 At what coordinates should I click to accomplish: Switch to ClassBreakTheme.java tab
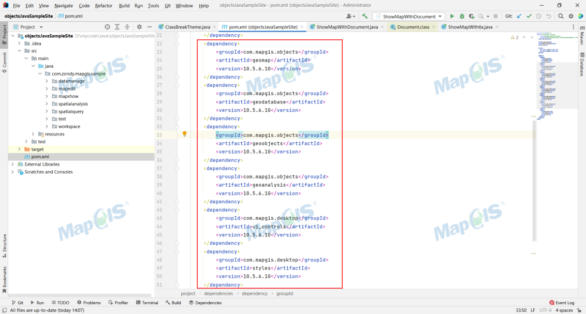187,27
